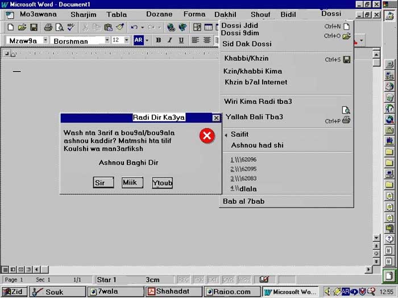The image size is (398, 298).
Task: Open the Borshman font dropdown
Action: pos(107,40)
